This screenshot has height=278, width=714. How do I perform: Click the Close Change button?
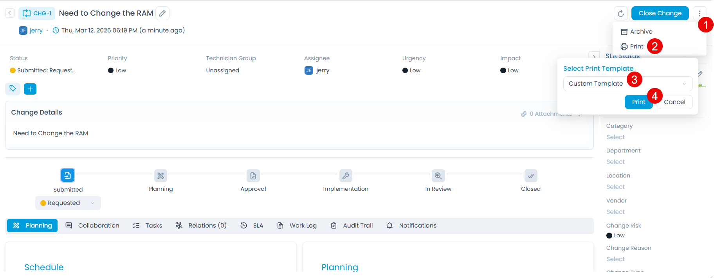tap(660, 13)
